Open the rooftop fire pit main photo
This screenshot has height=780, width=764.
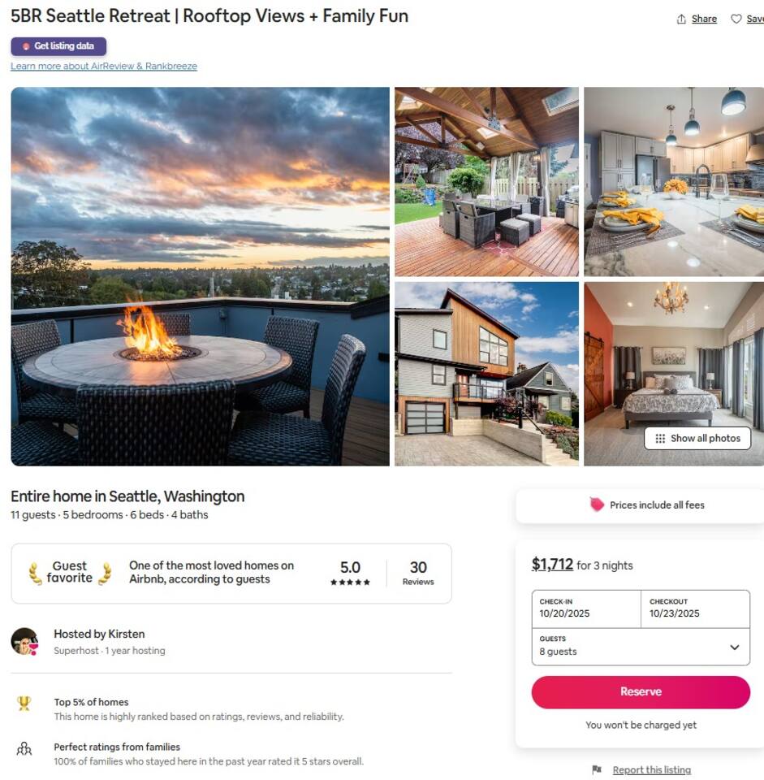(x=200, y=276)
